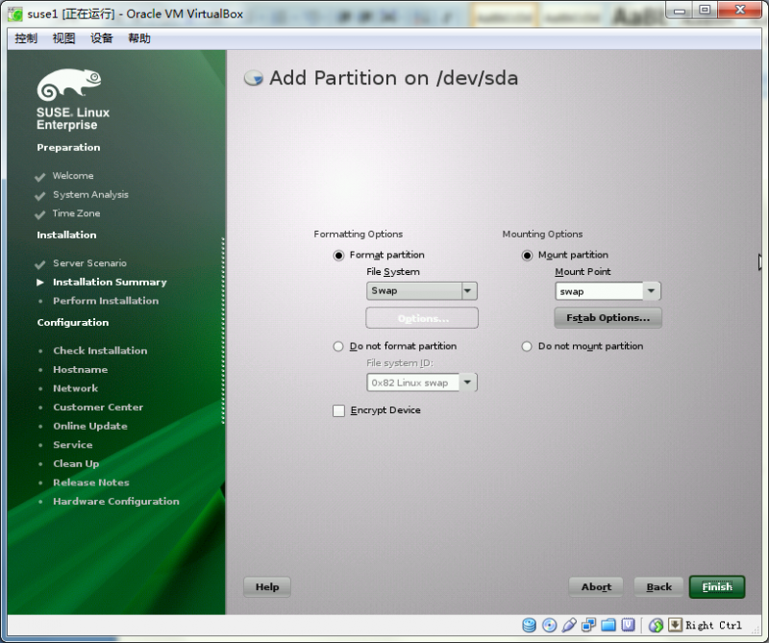Click the mouse integration status icon
Viewport: 769px width, 643px height.
pyautogui.click(x=655, y=625)
